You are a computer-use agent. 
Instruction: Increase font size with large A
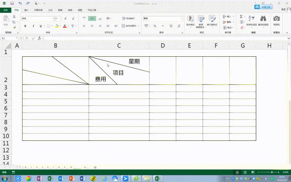pos(65,18)
